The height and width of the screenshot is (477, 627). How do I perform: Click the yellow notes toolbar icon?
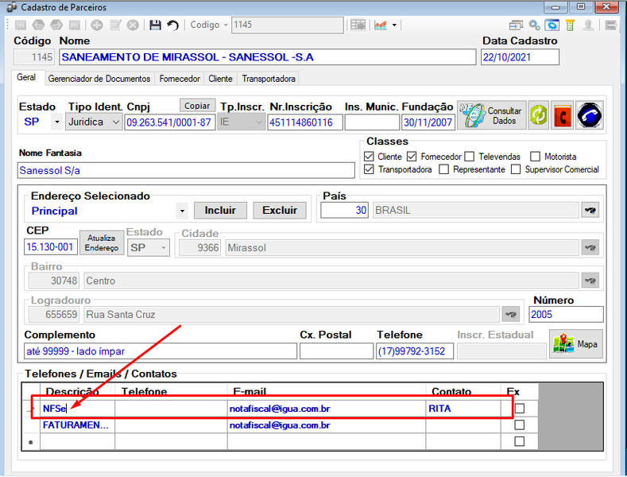pyautogui.click(x=571, y=25)
